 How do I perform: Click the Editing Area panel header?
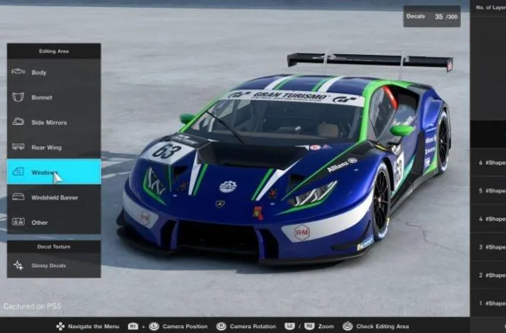tap(54, 51)
